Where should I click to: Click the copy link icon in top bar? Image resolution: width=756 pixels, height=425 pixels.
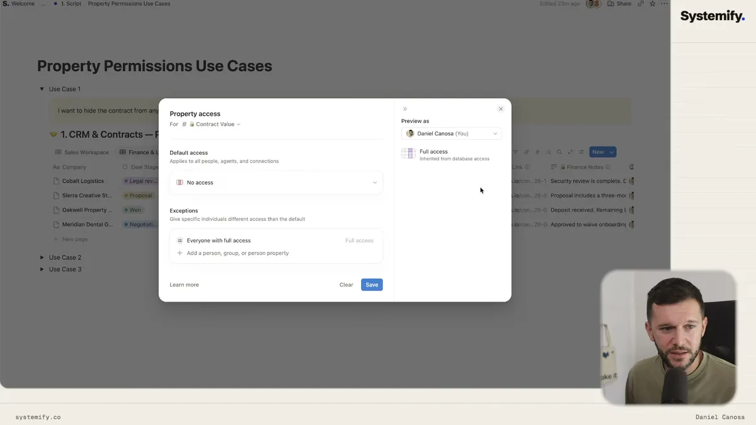(641, 4)
